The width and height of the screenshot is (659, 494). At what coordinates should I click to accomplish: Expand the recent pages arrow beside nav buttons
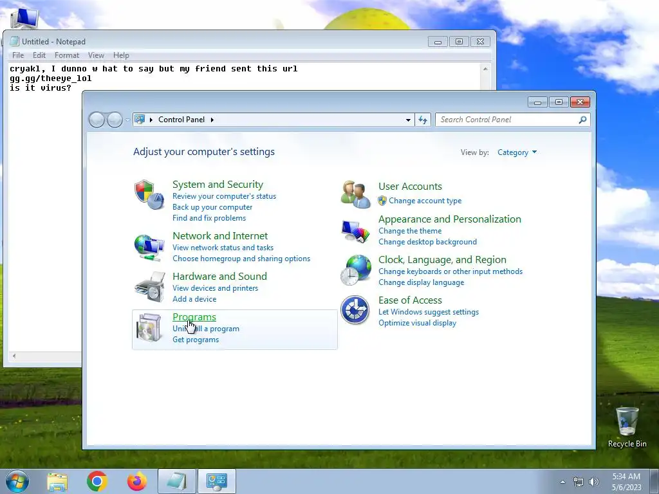127,120
